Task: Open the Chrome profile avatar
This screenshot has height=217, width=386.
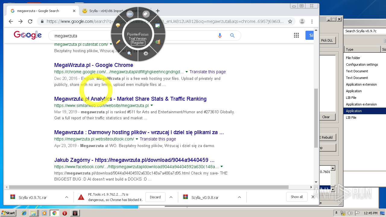Action: tap(302, 21)
